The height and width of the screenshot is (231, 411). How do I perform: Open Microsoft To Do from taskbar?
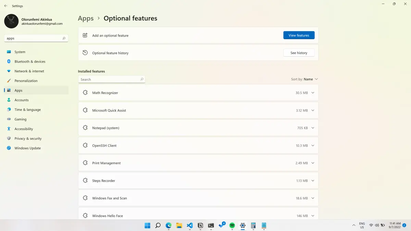pyautogui.click(x=222, y=225)
